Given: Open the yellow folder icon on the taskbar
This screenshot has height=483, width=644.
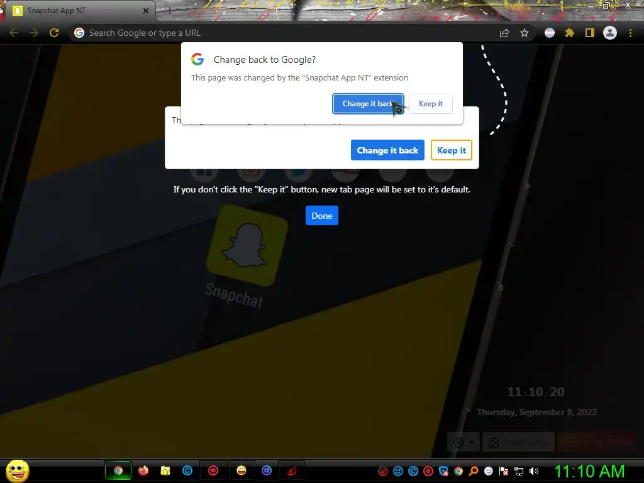Looking at the screenshot, I should point(165,470).
